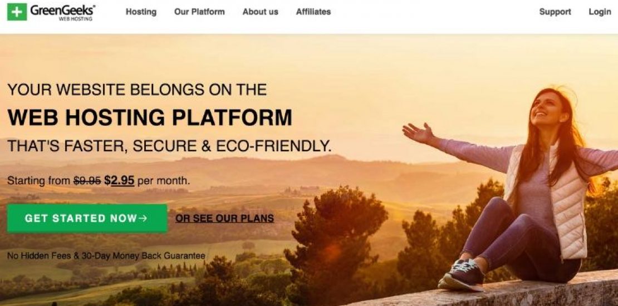The width and height of the screenshot is (618, 306).
Task: Click the per month text
Action: (164, 181)
